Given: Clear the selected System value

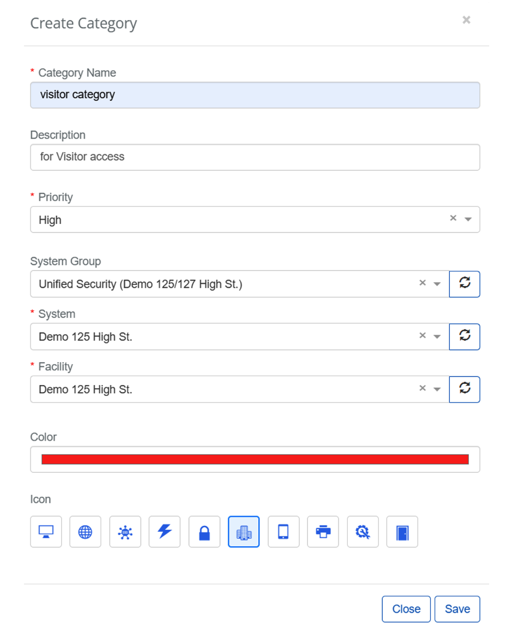Looking at the screenshot, I should click(422, 336).
